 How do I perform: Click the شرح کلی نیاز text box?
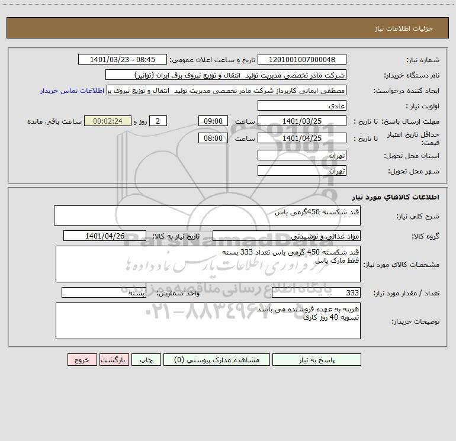pyautogui.click(x=207, y=215)
